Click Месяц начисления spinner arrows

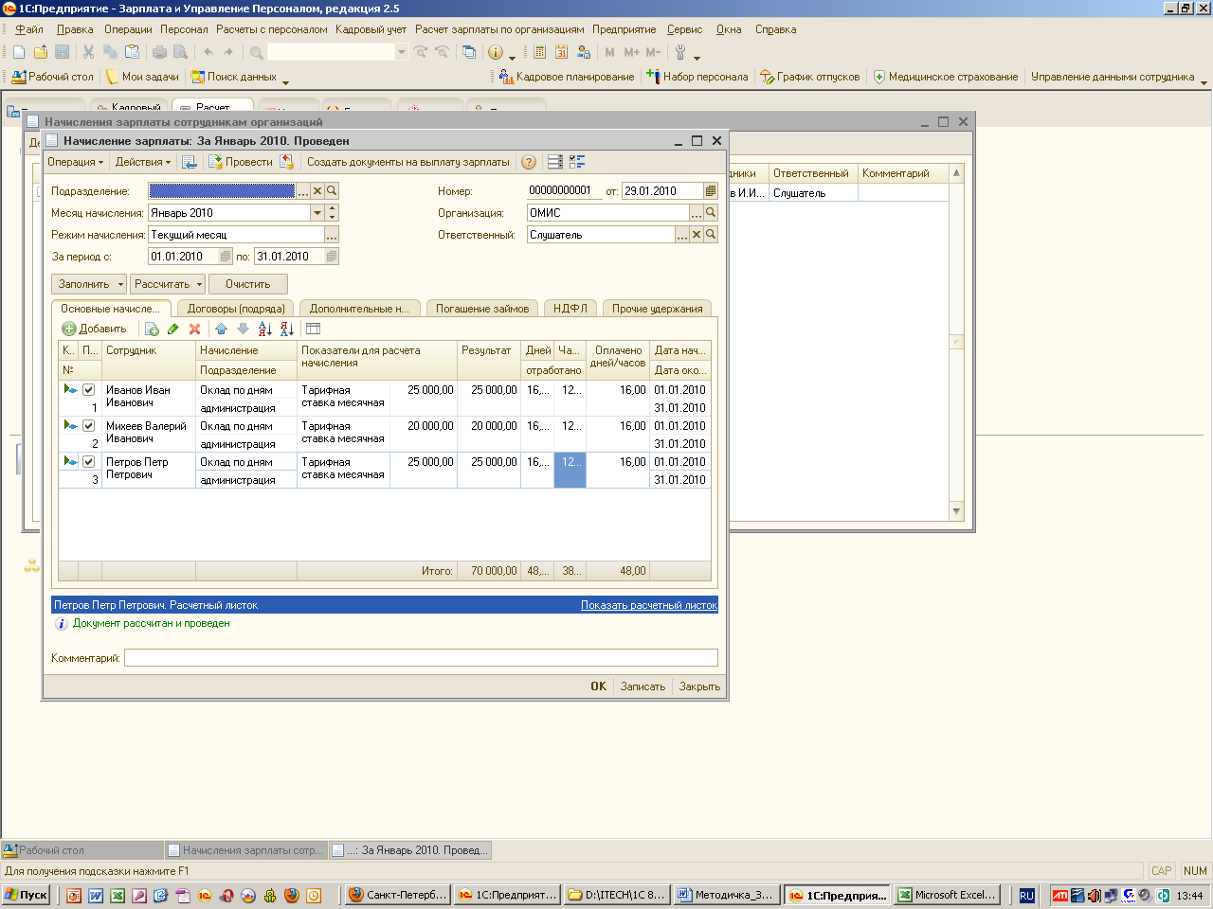332,213
